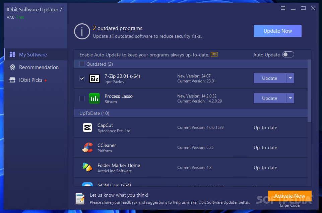
Task: Click the feedback notepad thumbnail at bottom
Action: pos(80,199)
